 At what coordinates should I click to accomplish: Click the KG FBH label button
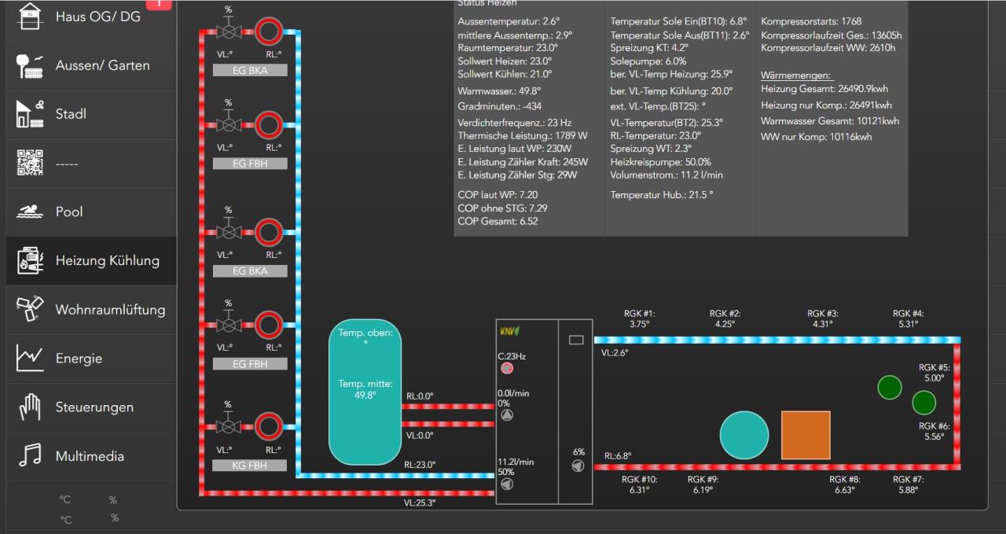point(249,465)
